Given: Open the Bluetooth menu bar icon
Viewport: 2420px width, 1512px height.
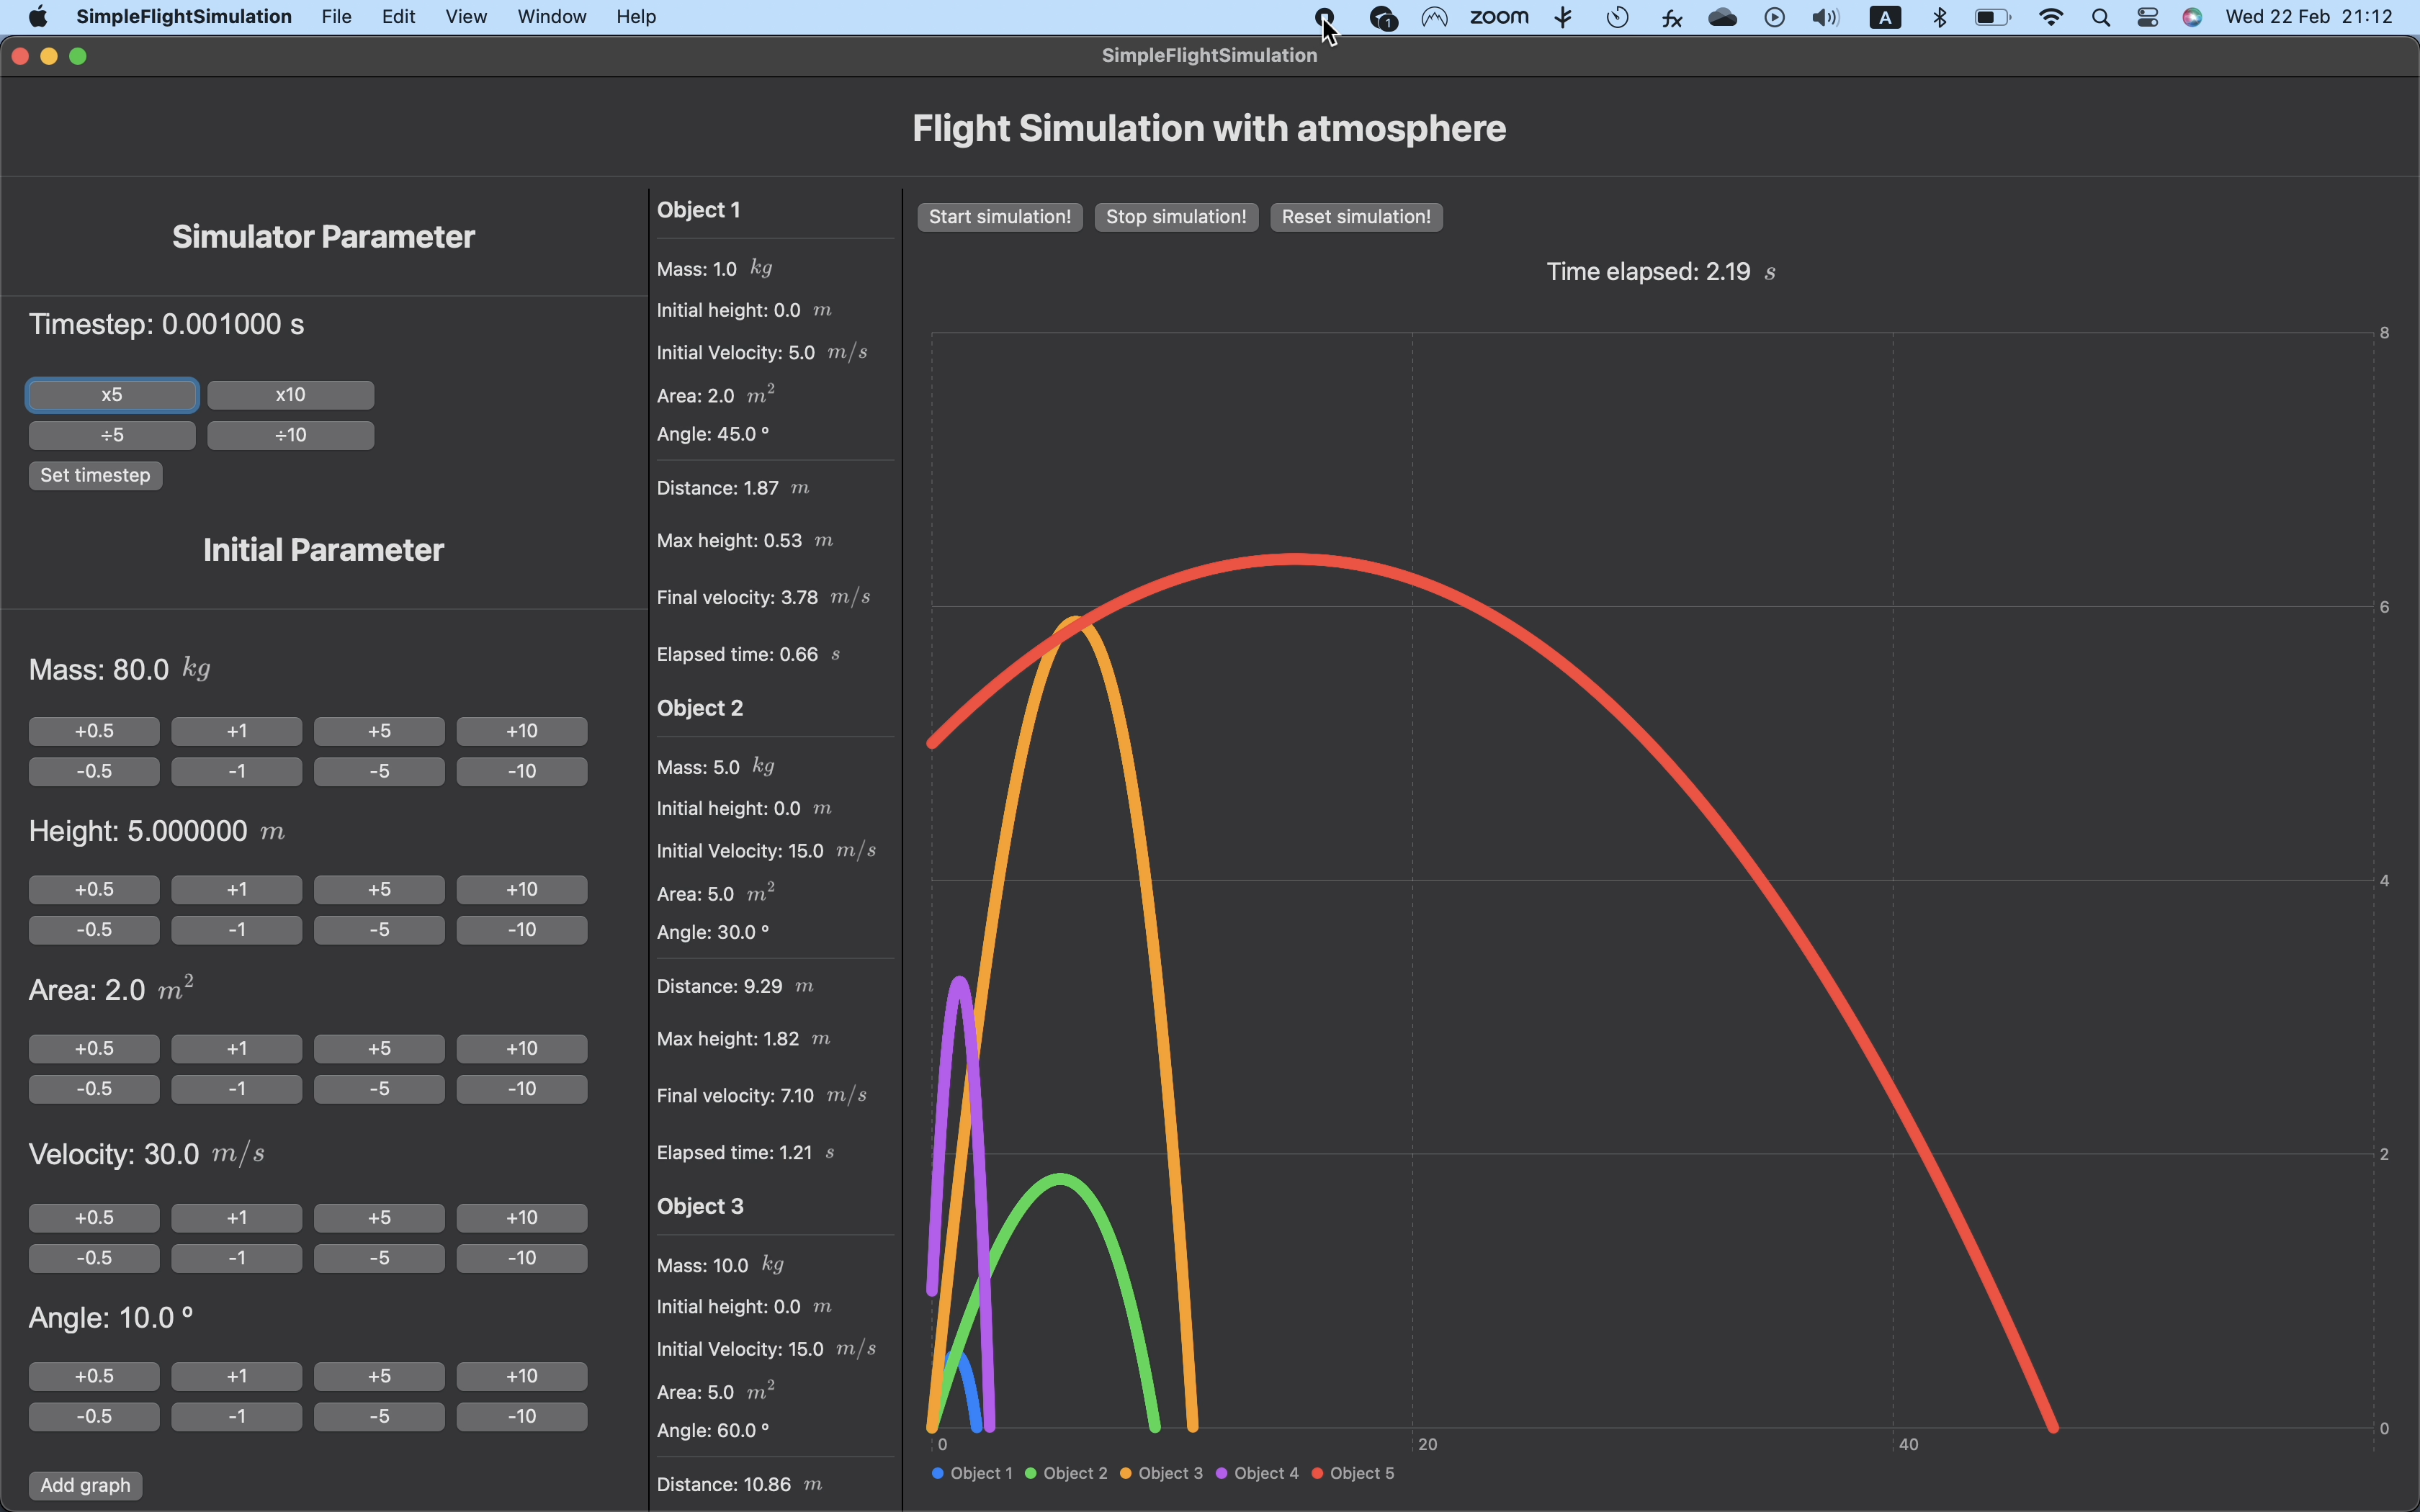Looking at the screenshot, I should pos(1939,17).
